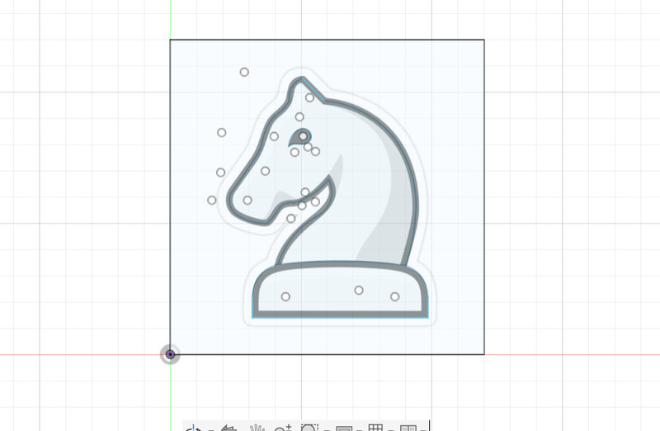Pick the sketch point inside the knight's ear
This screenshot has height=431, width=660.
(309, 97)
